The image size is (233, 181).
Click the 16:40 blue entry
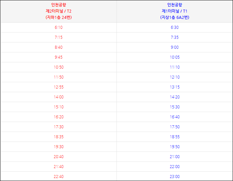[x=175, y=117]
